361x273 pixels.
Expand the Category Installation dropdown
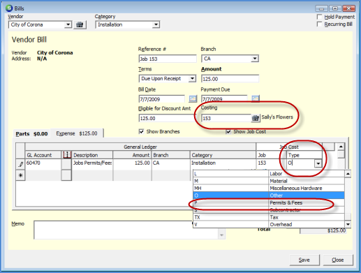pos(156,24)
